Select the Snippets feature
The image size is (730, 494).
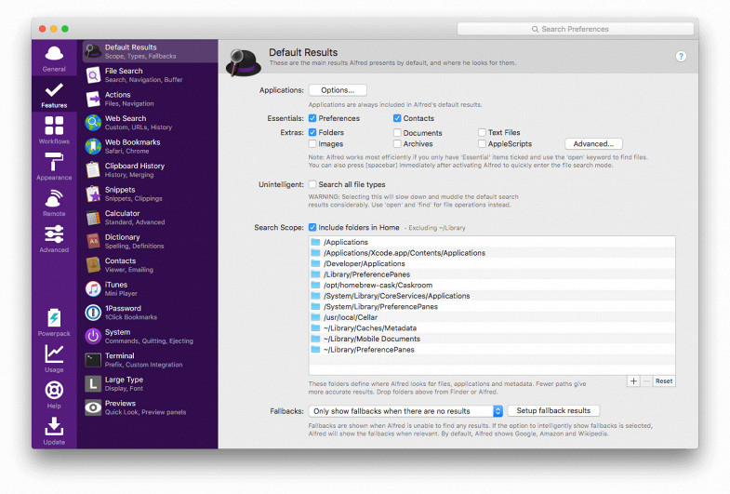pos(150,194)
